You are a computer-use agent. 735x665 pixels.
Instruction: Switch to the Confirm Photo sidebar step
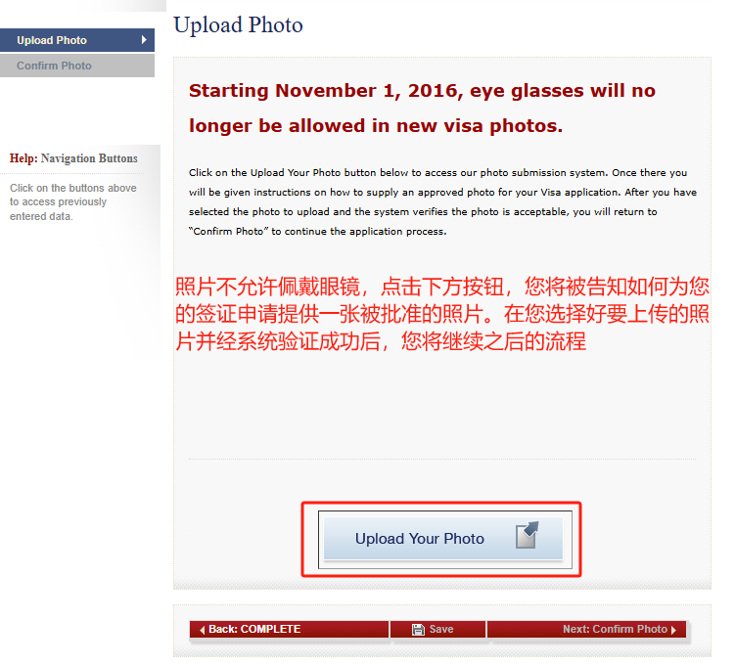click(77, 66)
